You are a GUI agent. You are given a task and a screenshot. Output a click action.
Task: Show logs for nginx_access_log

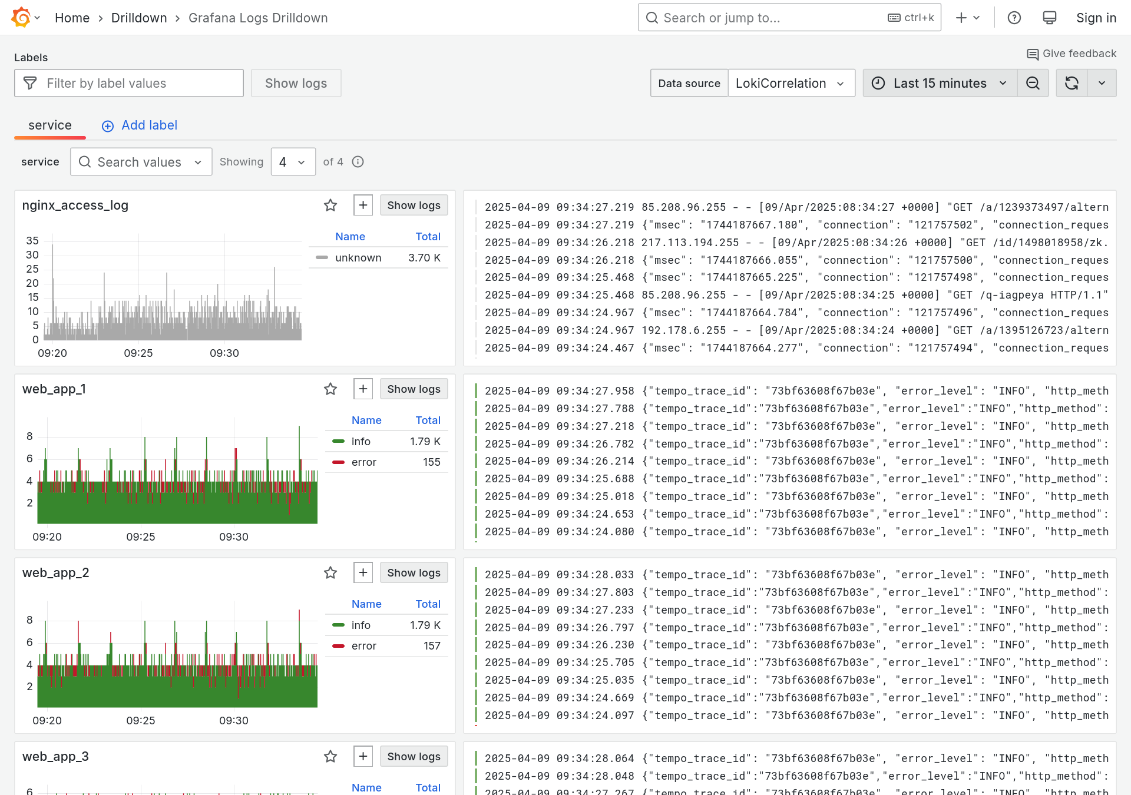(414, 205)
